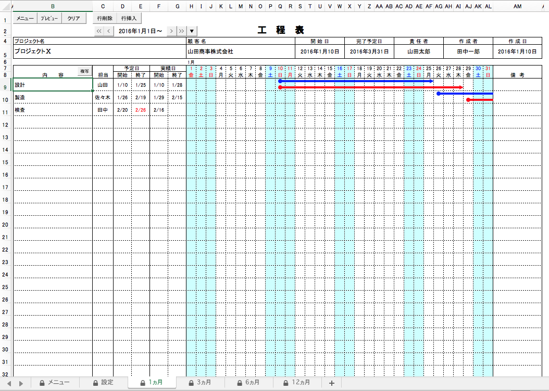Image resolution: width=549 pixels, height=391 pixels.
Task: Select the blue planned bar for 設計
Action: click(356, 81)
